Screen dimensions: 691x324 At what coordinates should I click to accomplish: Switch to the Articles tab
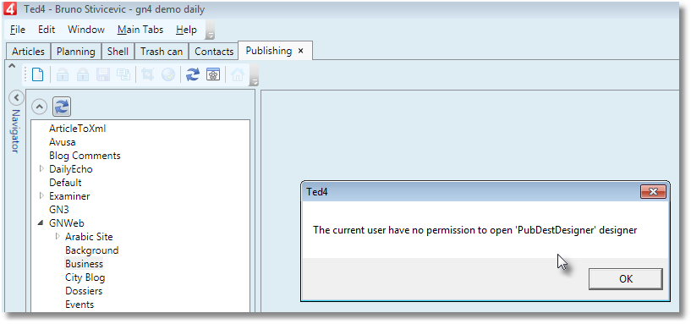[x=28, y=51]
